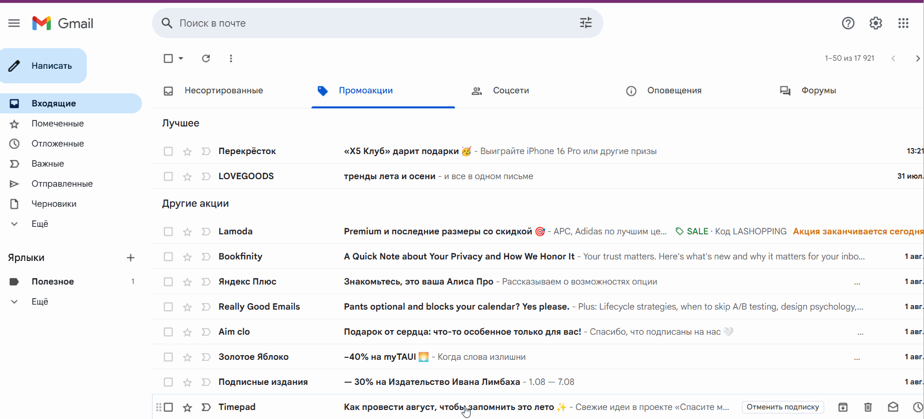924x419 pixels.
Task: Open the Google apps grid
Action: pos(903,23)
